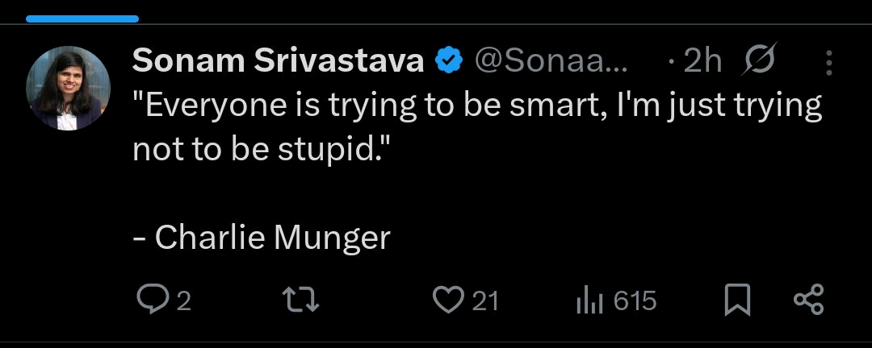Bookmark the Charlie Munger quote tweet
Viewport: 872px width, 348px height.
(737, 300)
